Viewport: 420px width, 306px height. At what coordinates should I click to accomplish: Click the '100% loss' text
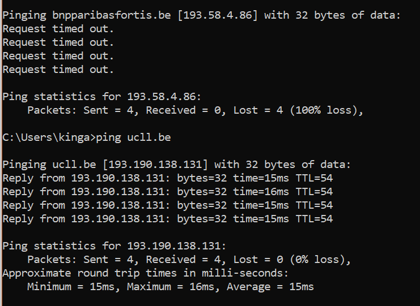pyautogui.click(x=325, y=110)
